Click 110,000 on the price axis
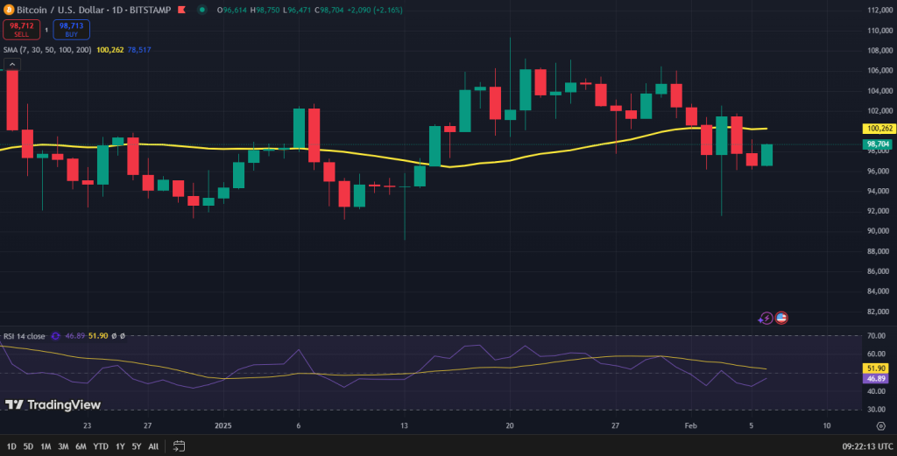897x456 pixels. coord(879,31)
